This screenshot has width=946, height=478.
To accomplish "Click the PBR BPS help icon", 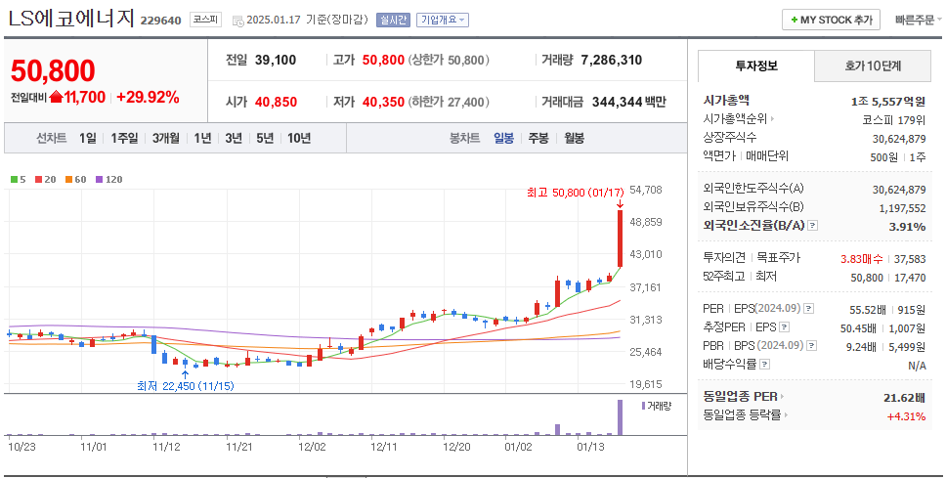I will pyautogui.click(x=811, y=345).
